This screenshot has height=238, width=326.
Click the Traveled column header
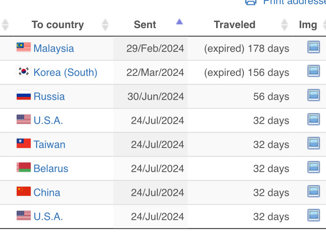tap(235, 25)
